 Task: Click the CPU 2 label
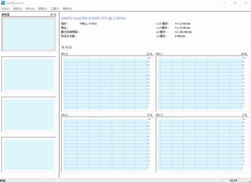coord(64,115)
